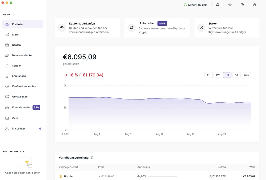This screenshot has width=266, height=180.
Task: Select the 1W time range
Action: coord(218,75)
